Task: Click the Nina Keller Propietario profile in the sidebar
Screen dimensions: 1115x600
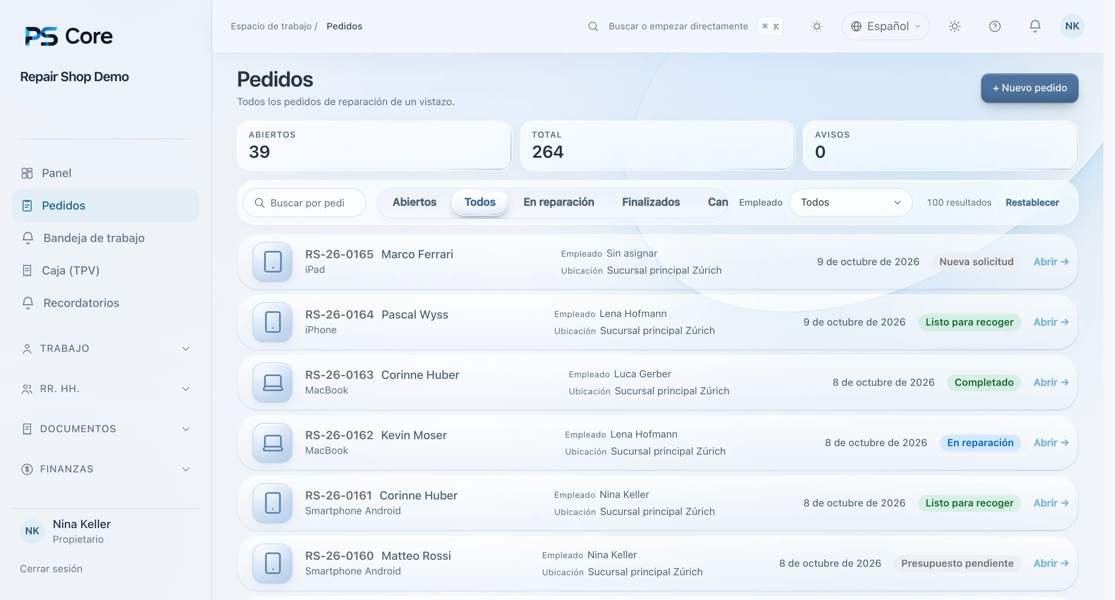Action: coord(66,531)
